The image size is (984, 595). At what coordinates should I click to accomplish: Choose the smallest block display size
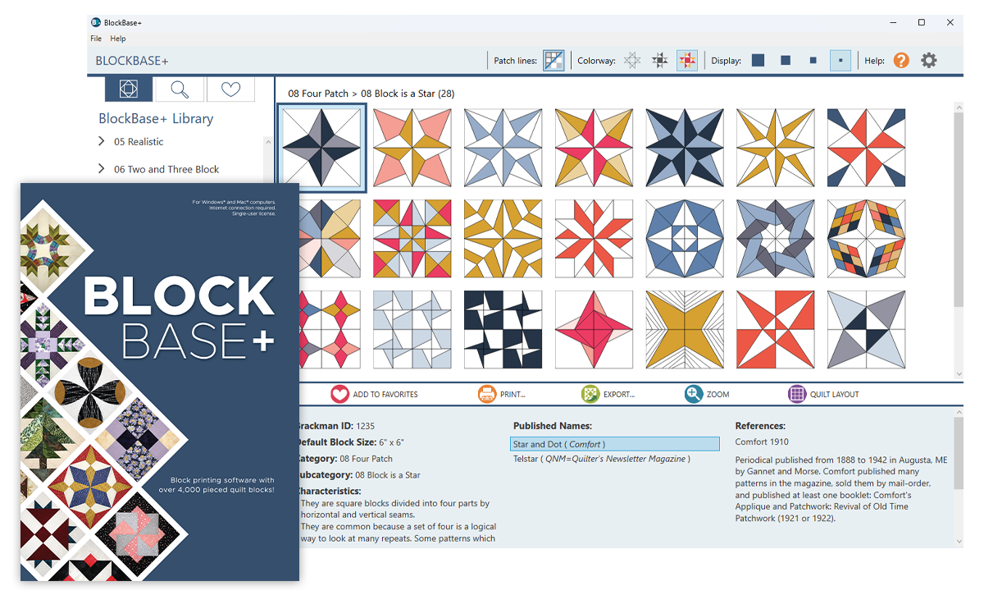tap(840, 61)
